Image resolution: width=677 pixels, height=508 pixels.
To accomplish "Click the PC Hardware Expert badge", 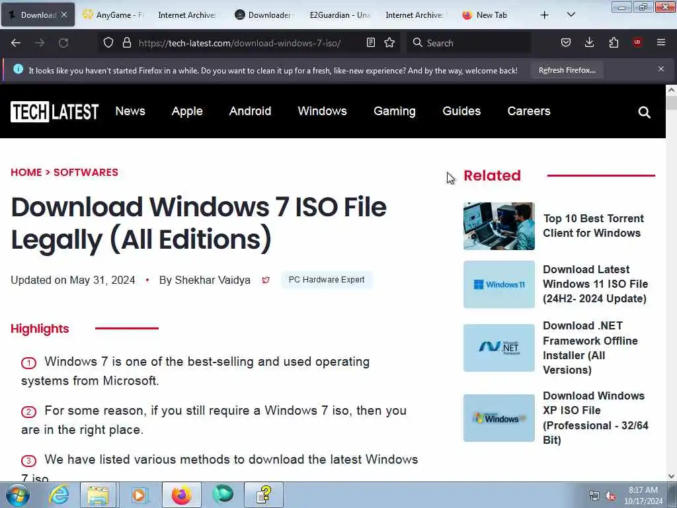I will 327,280.
